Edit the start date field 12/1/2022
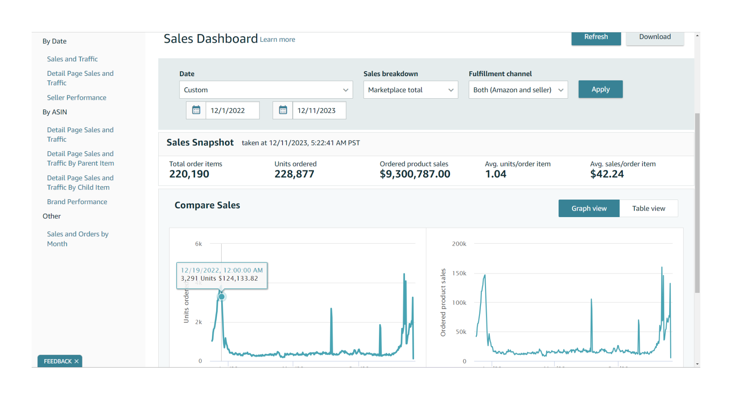Screen dimensions: 732x398 pos(233,110)
